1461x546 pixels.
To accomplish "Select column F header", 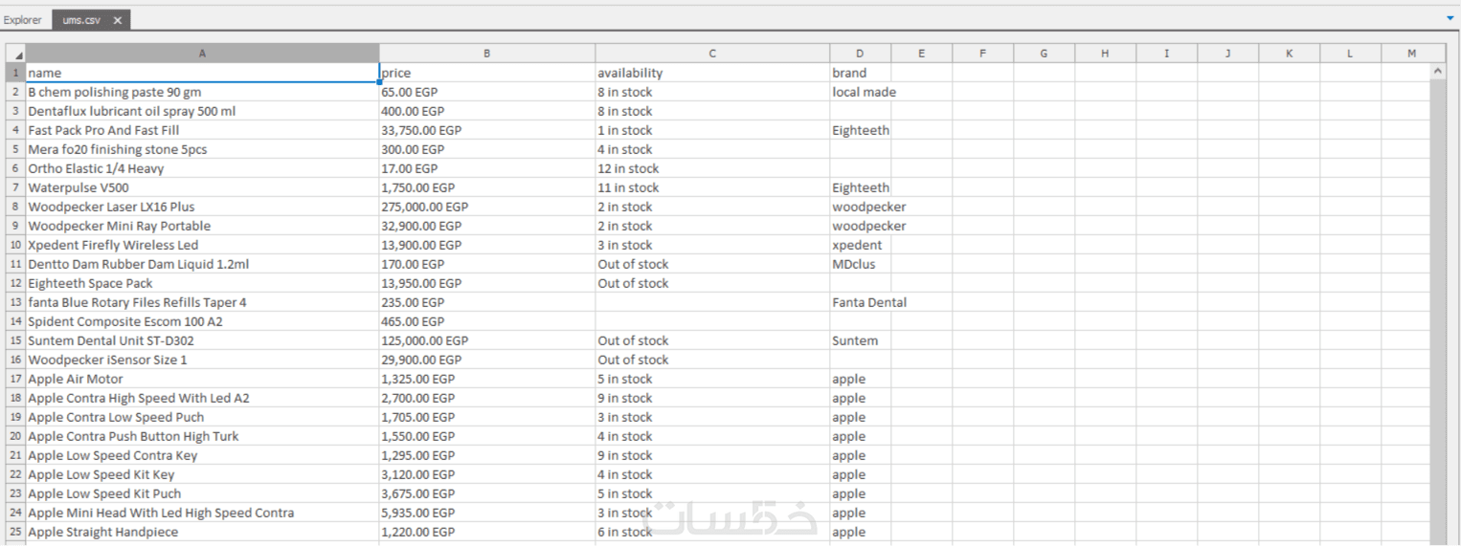I will 982,54.
